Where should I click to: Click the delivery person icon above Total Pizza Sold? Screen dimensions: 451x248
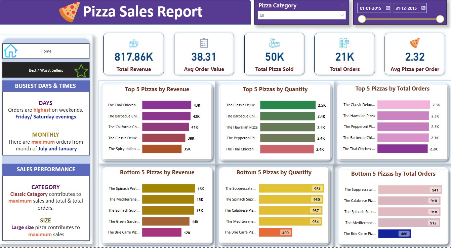(x=274, y=43)
